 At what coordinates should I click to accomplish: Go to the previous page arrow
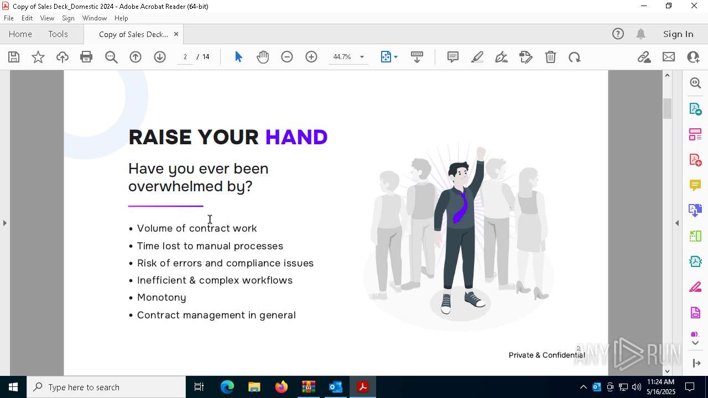pos(136,57)
